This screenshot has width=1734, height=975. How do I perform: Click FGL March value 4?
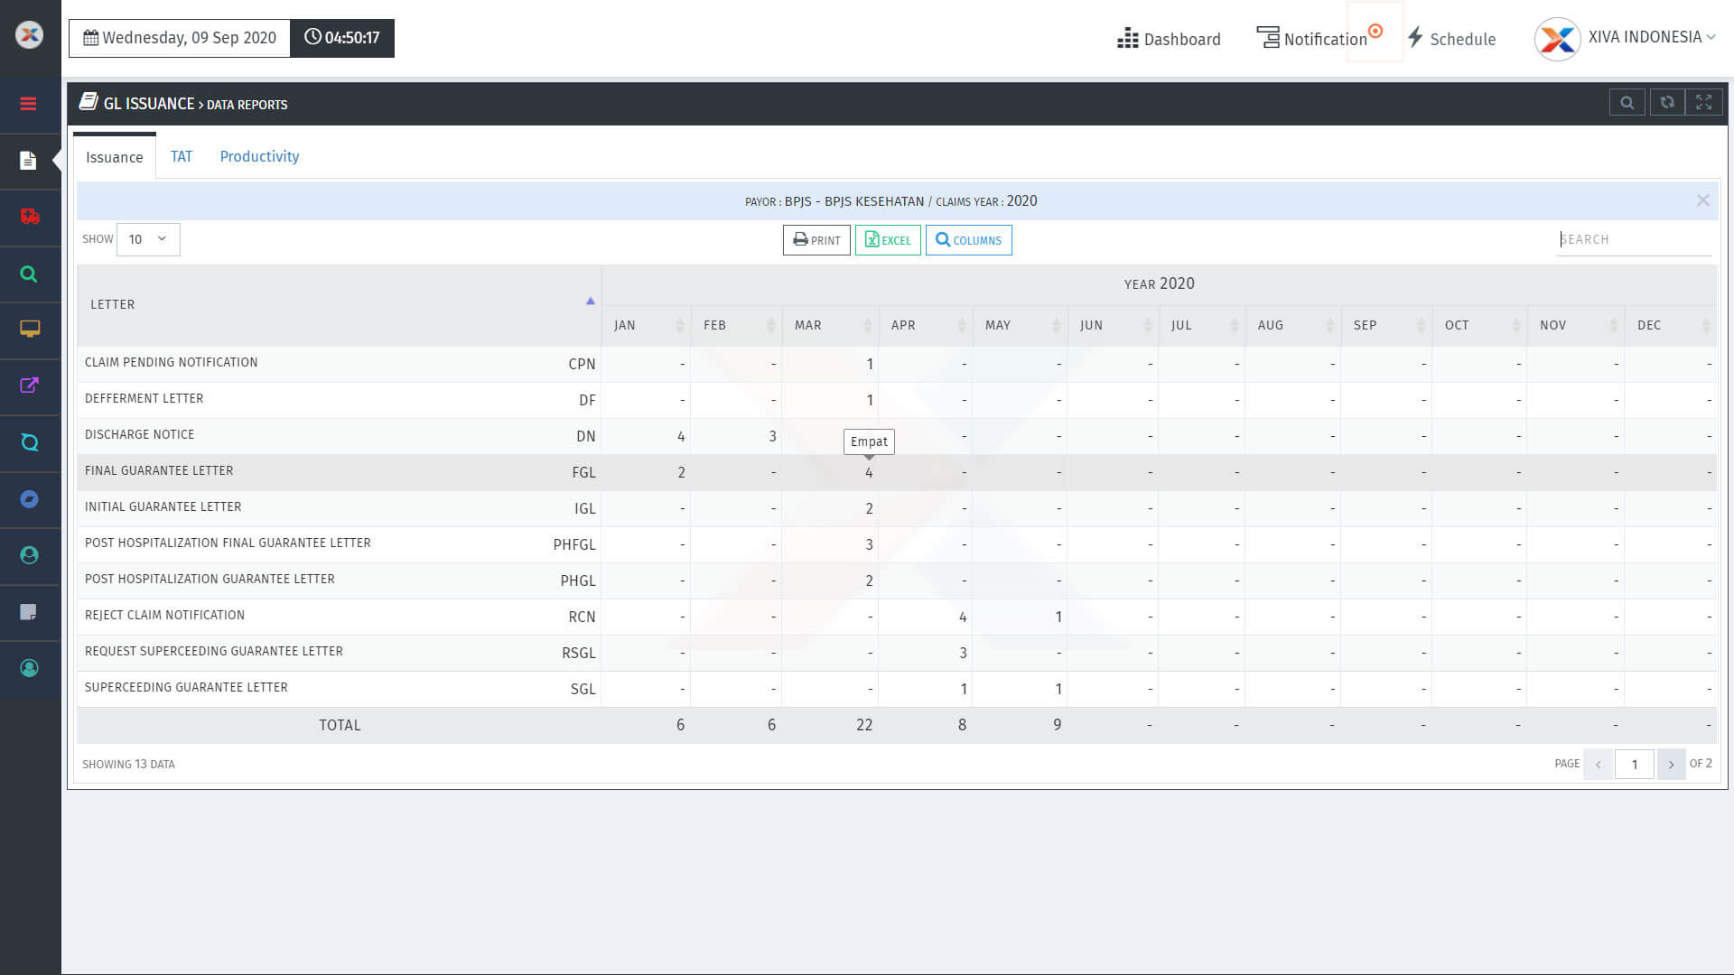[869, 472]
